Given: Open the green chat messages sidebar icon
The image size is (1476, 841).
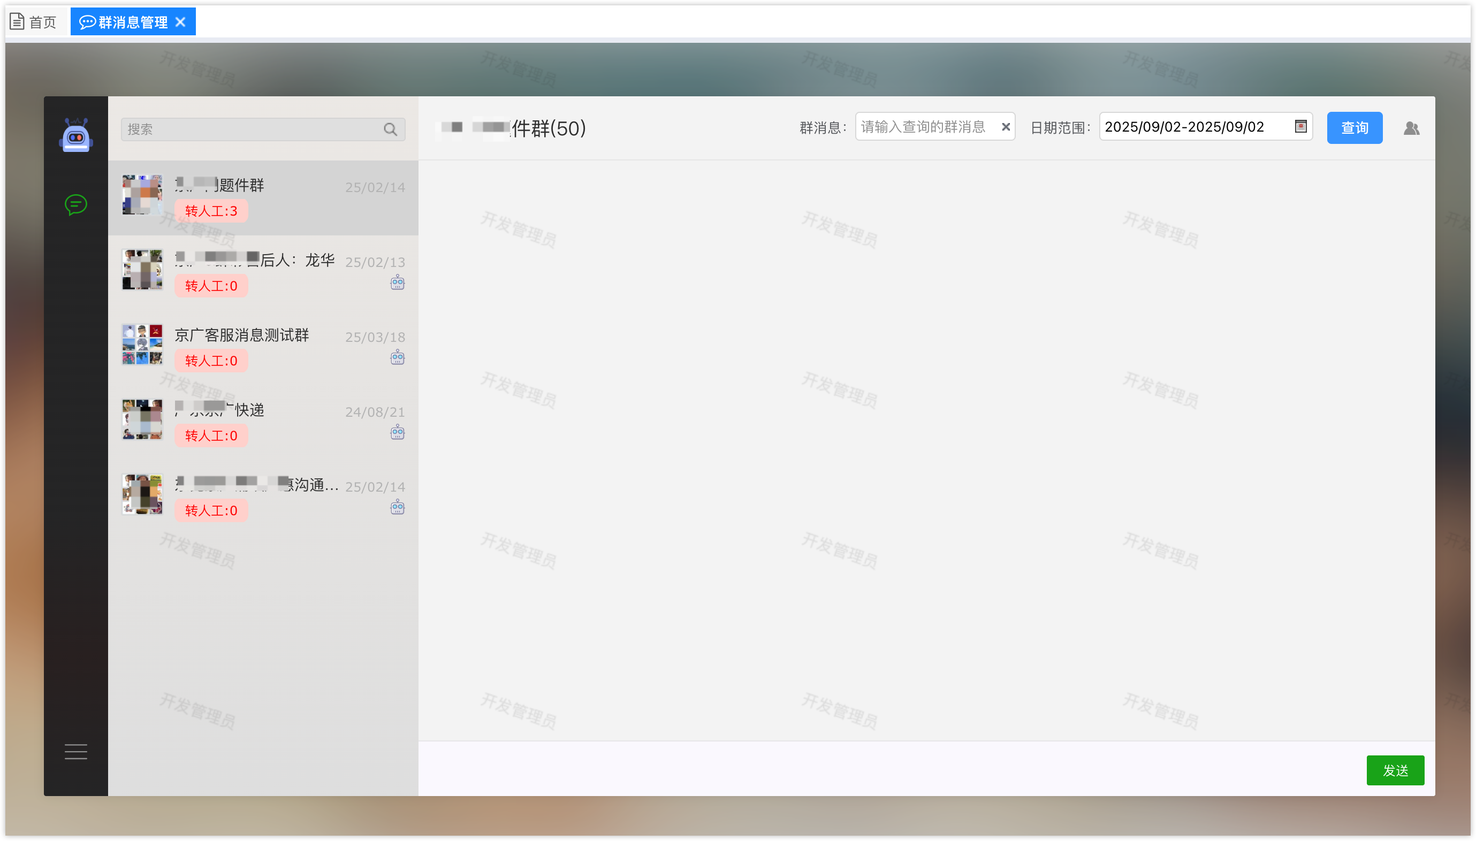Looking at the screenshot, I should (75, 204).
